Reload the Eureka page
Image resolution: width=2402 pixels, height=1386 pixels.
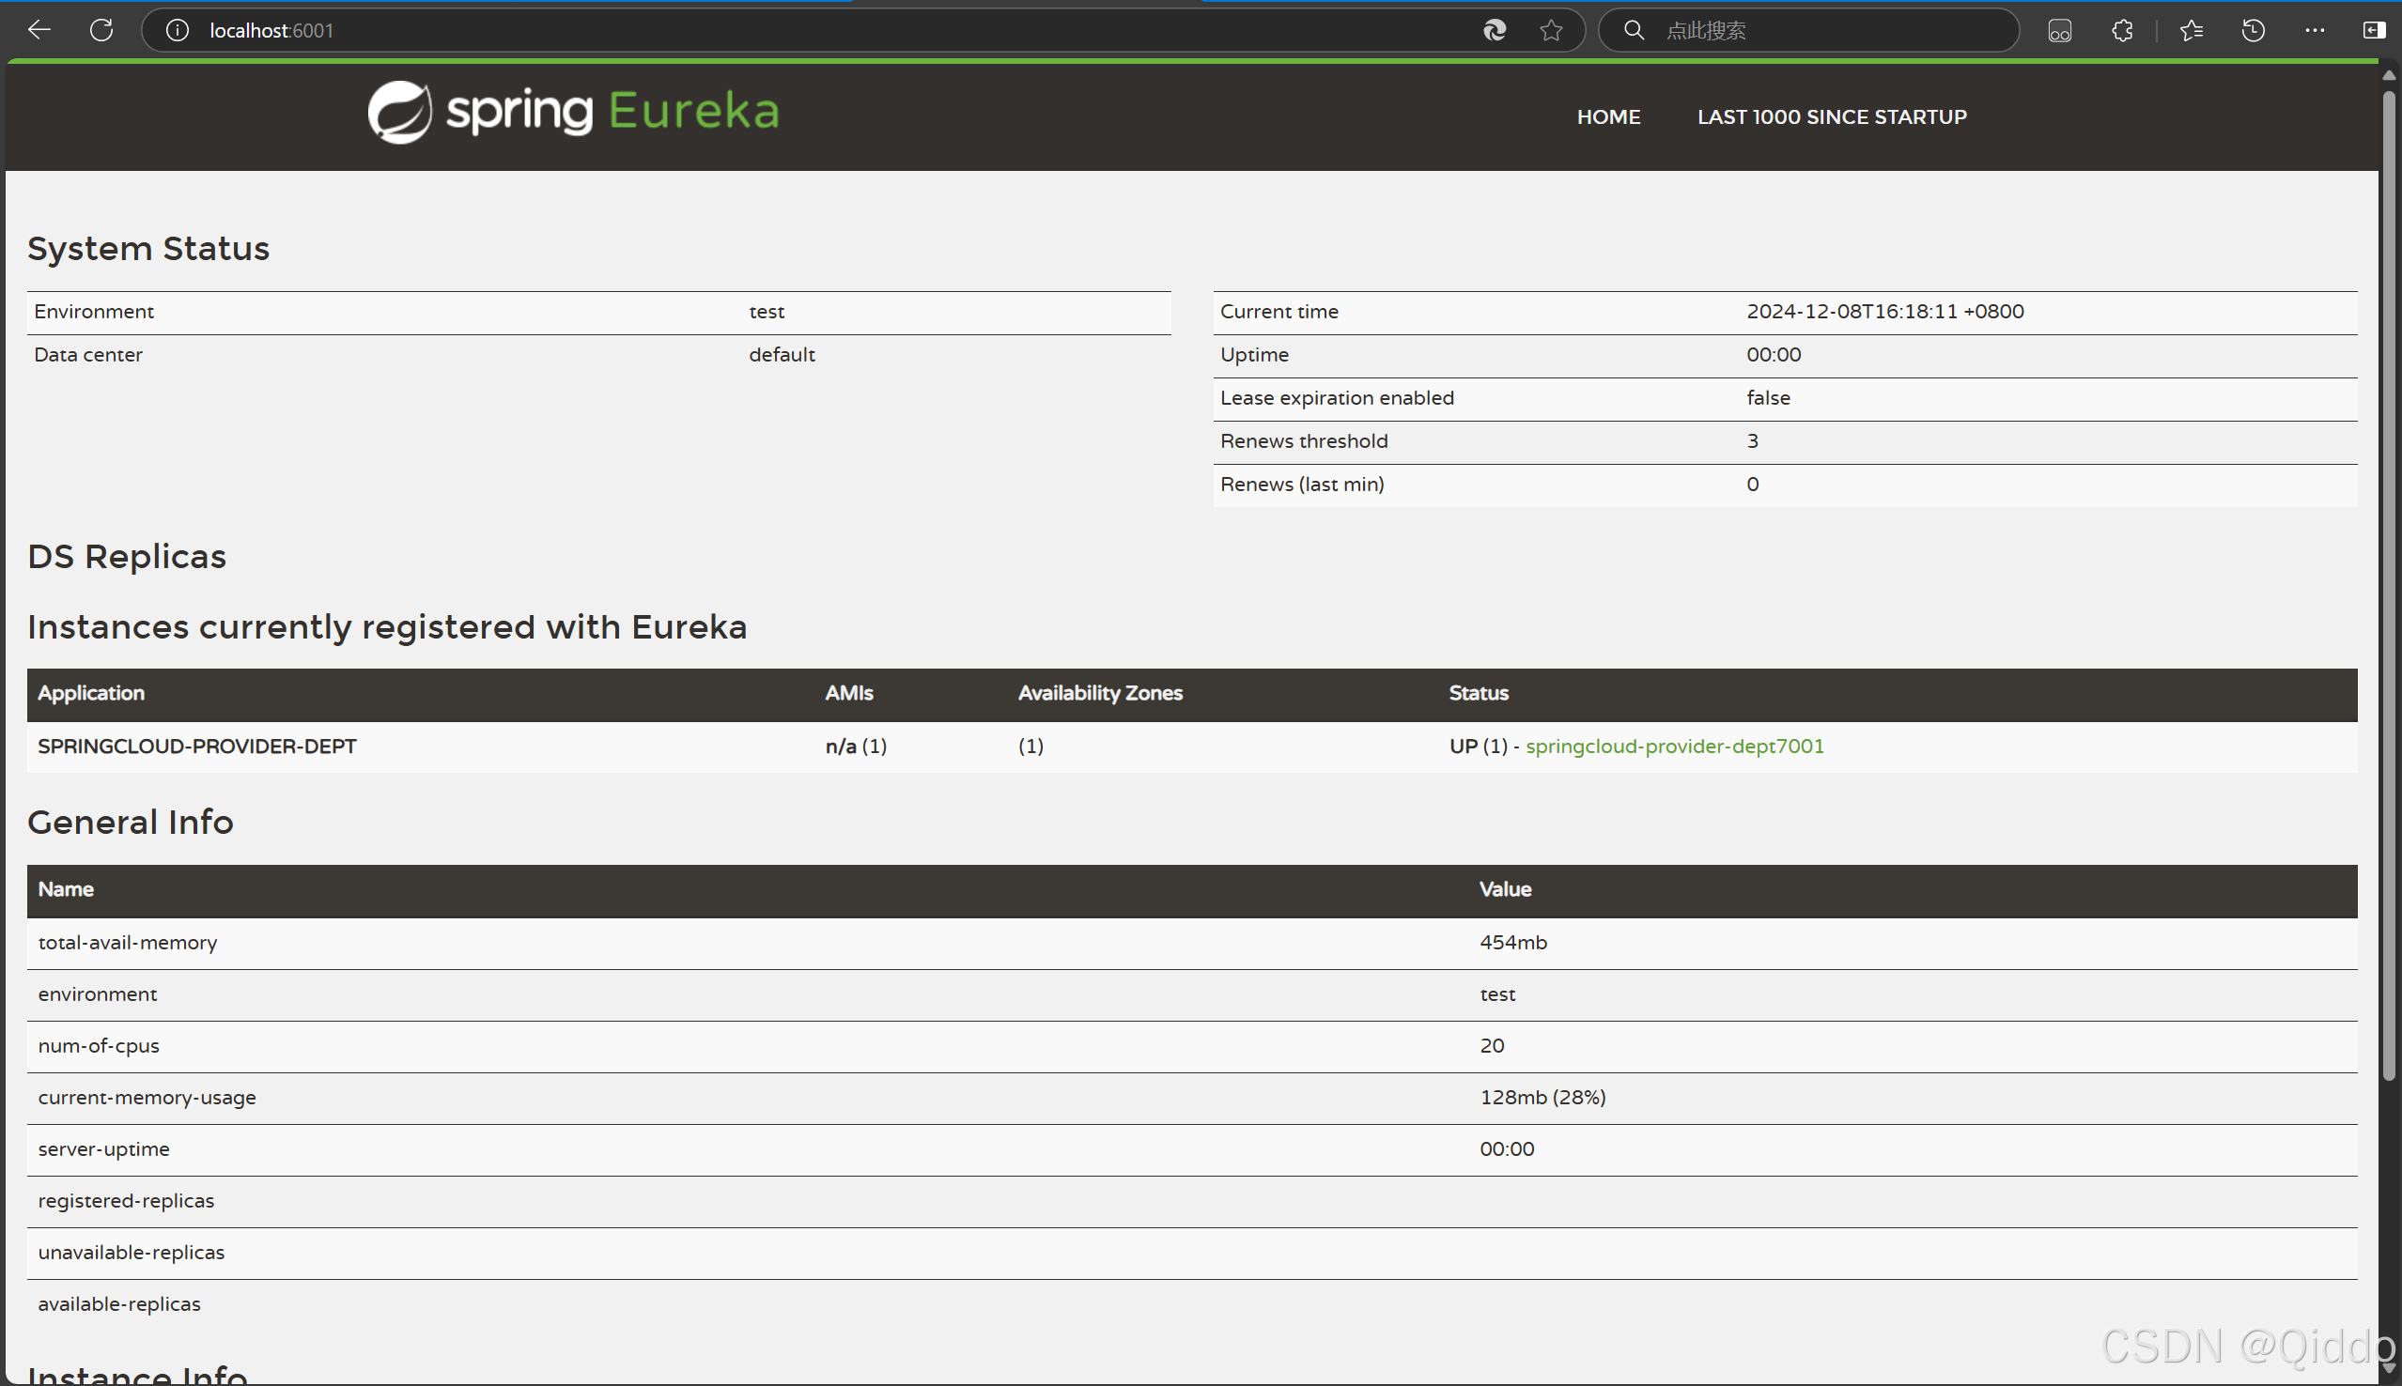(x=101, y=30)
